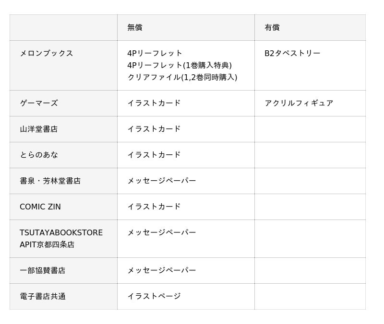Click イラストカード in the とらのあな row
Viewport: 384px width, 324px height.
(154, 155)
